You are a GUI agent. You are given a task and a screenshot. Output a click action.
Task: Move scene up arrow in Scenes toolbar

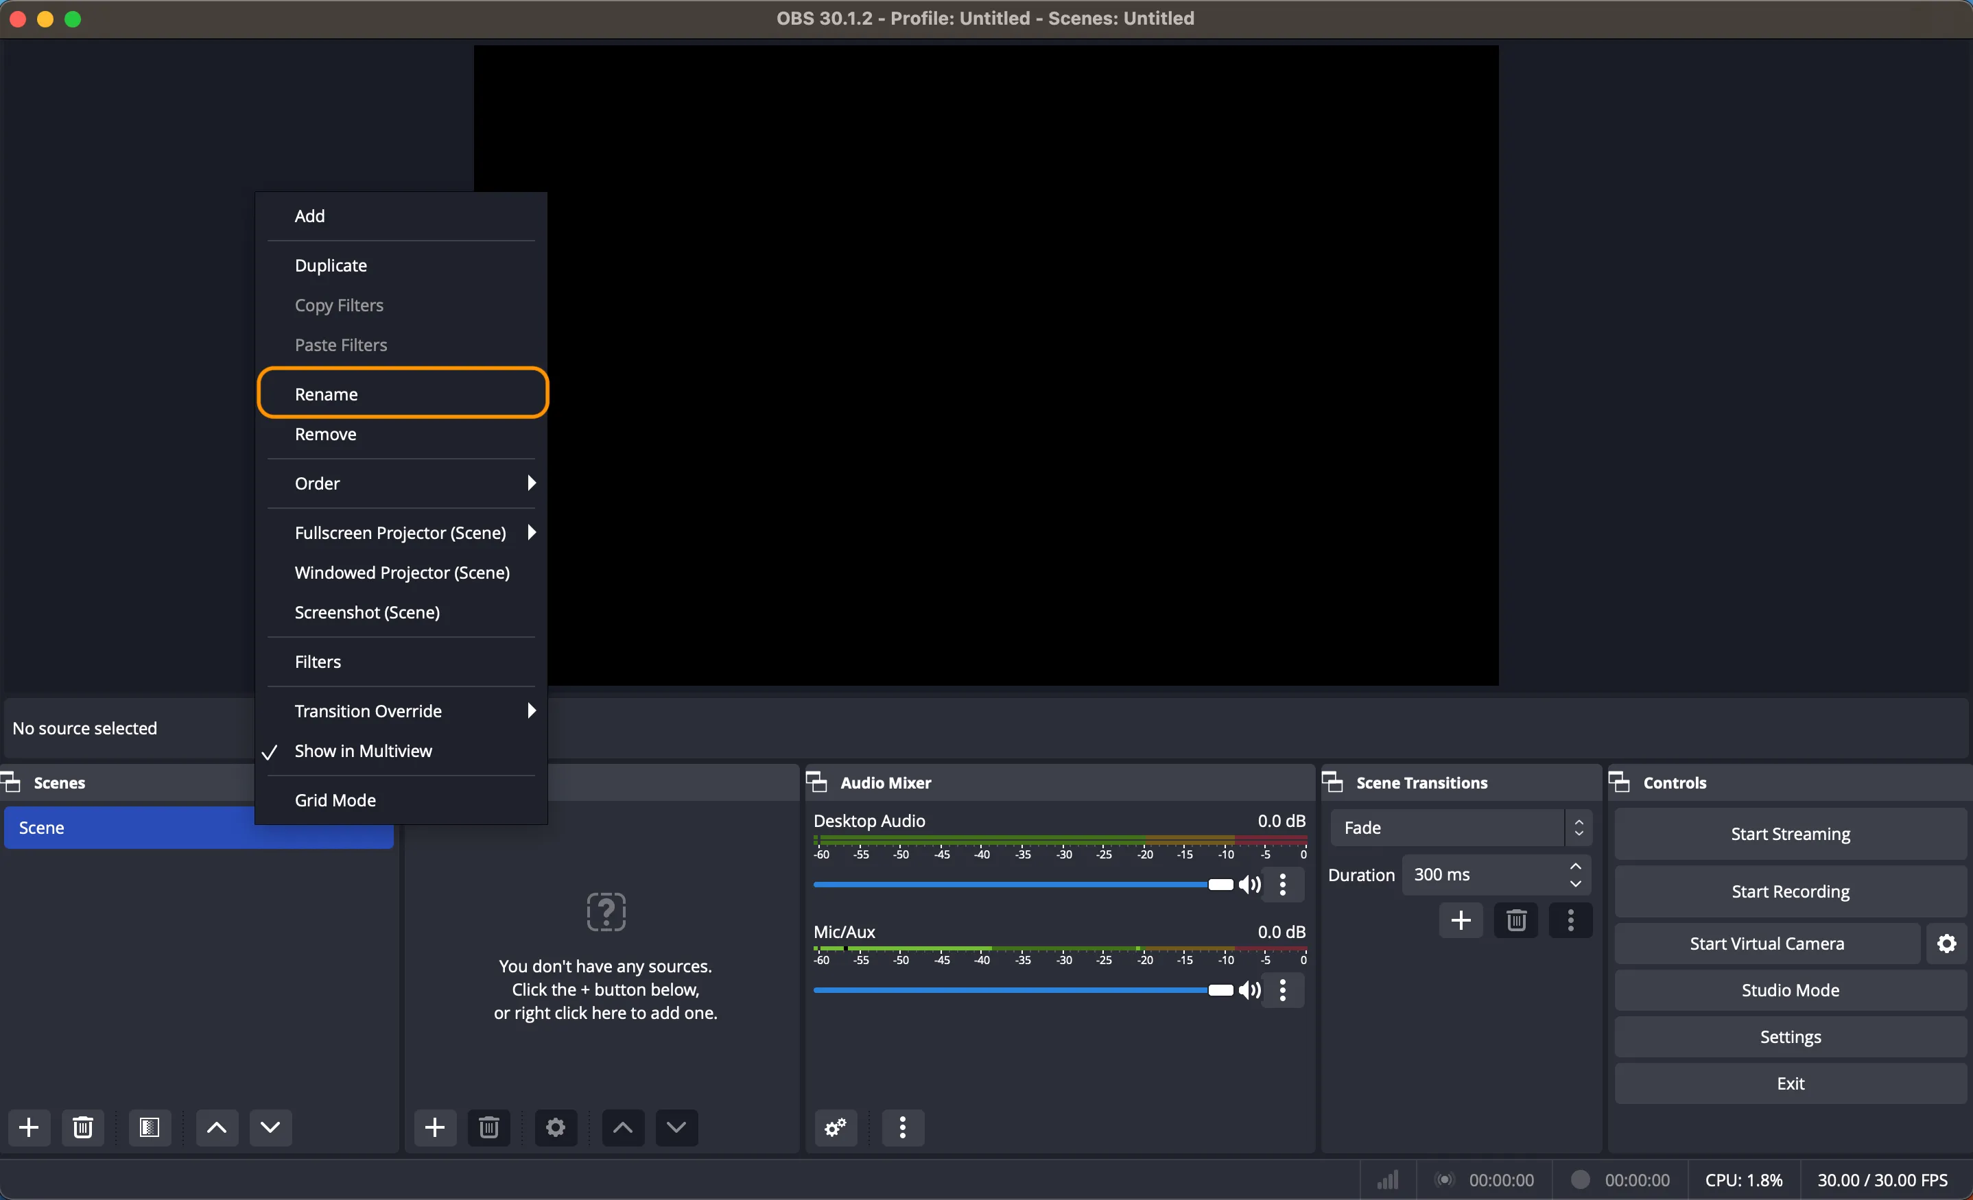216,1127
